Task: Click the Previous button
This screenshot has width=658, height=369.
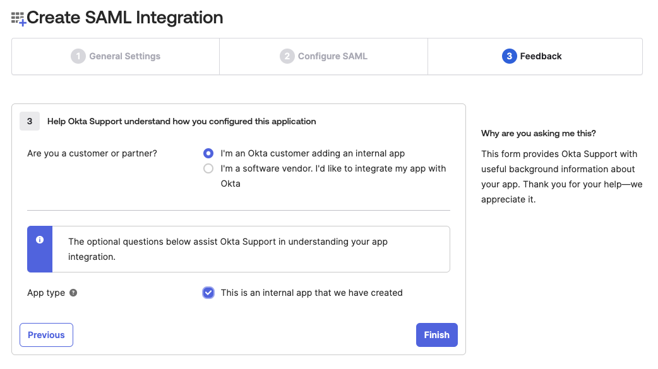Action: click(x=46, y=335)
